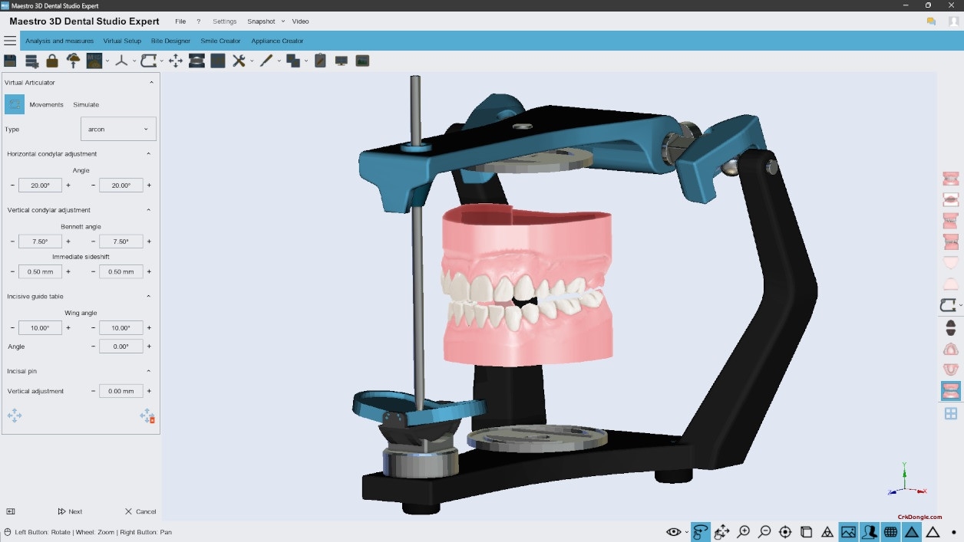Select the zoom out tool
Screen dimensions: 964x542
click(764, 531)
